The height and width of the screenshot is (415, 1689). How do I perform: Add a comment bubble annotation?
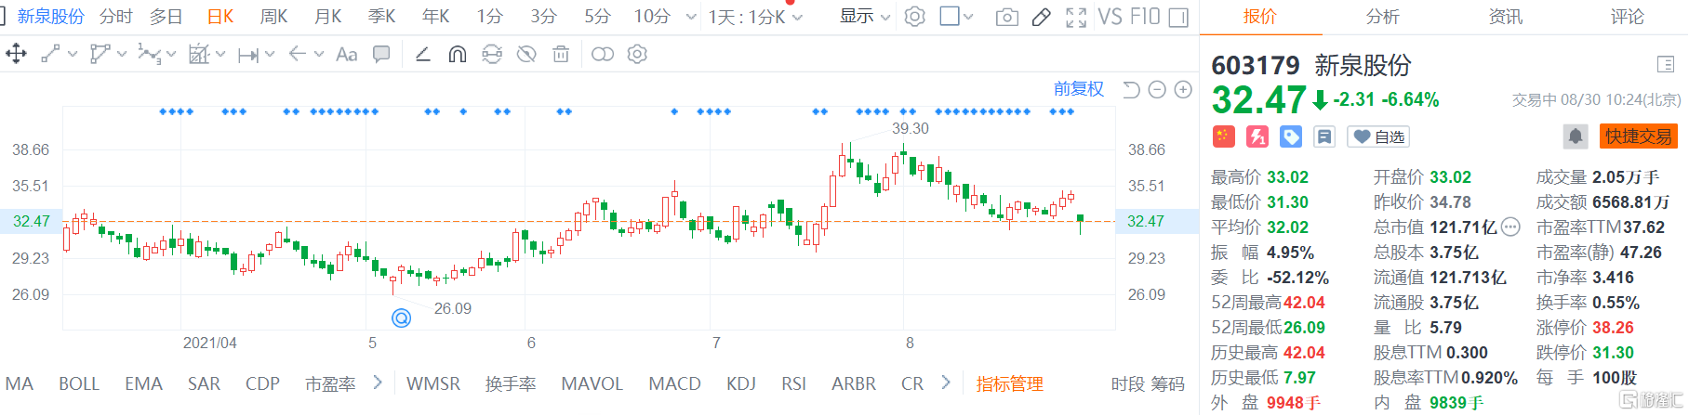point(381,54)
